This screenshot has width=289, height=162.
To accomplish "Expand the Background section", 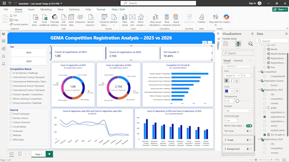I will [x=225, y=149].
